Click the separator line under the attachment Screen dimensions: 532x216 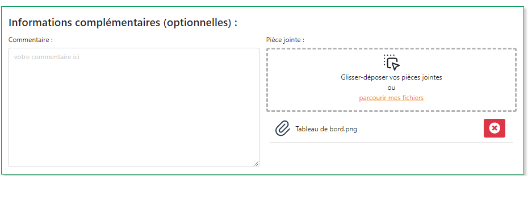(391, 142)
